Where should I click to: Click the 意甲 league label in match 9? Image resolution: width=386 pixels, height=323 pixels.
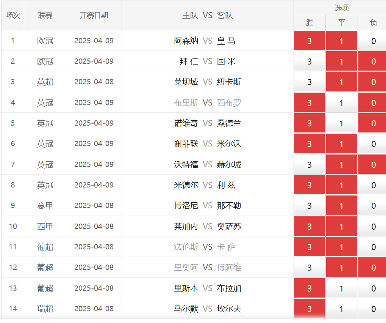point(45,205)
